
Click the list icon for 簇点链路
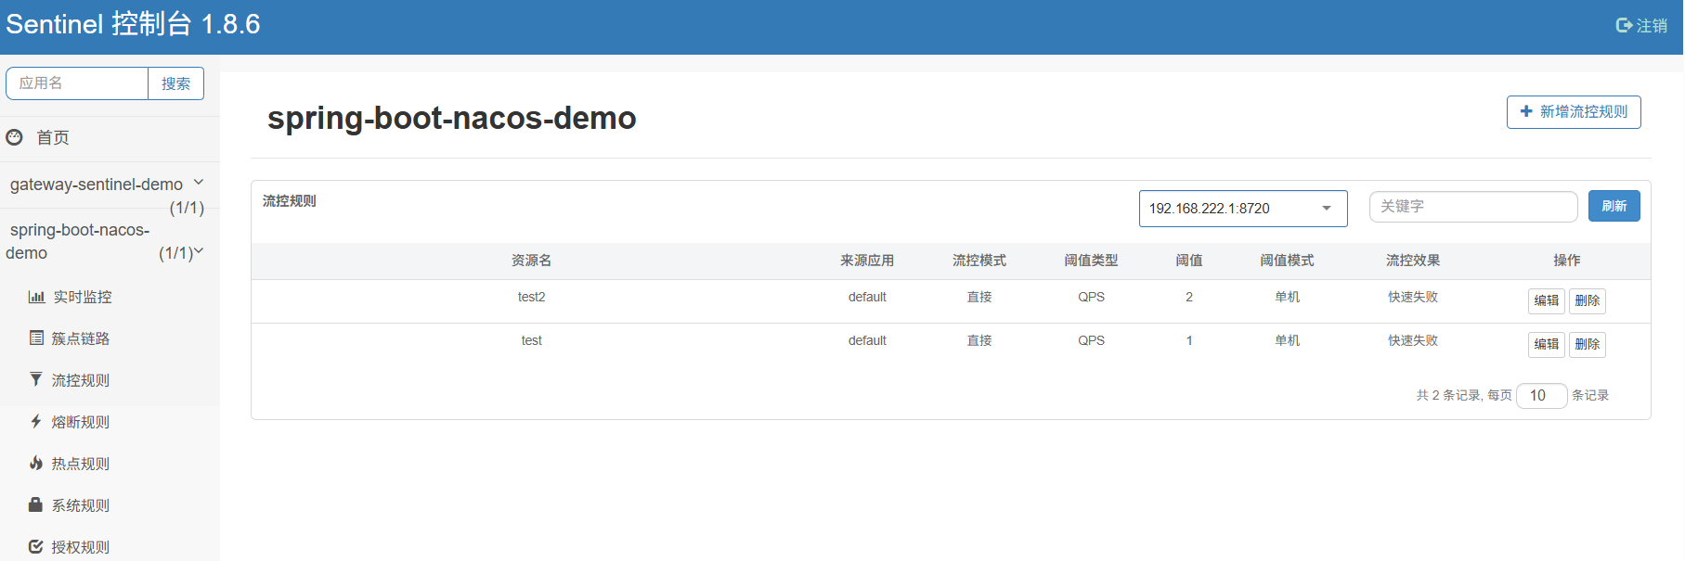click(36, 338)
